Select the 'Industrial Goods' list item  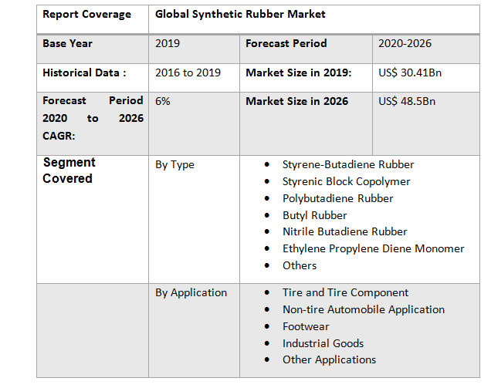(323, 343)
